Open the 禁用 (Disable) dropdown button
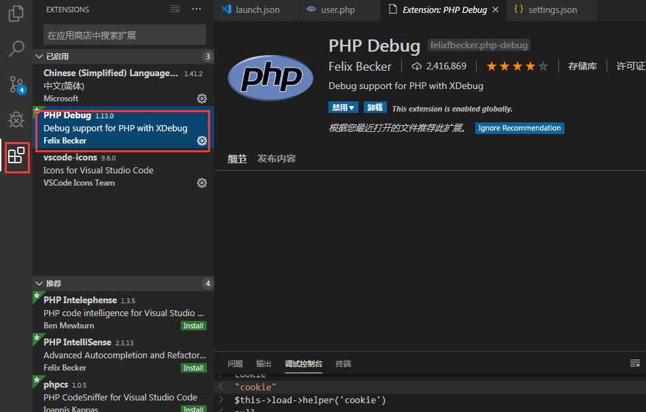Image resolution: width=646 pixels, height=412 pixels. 343,107
